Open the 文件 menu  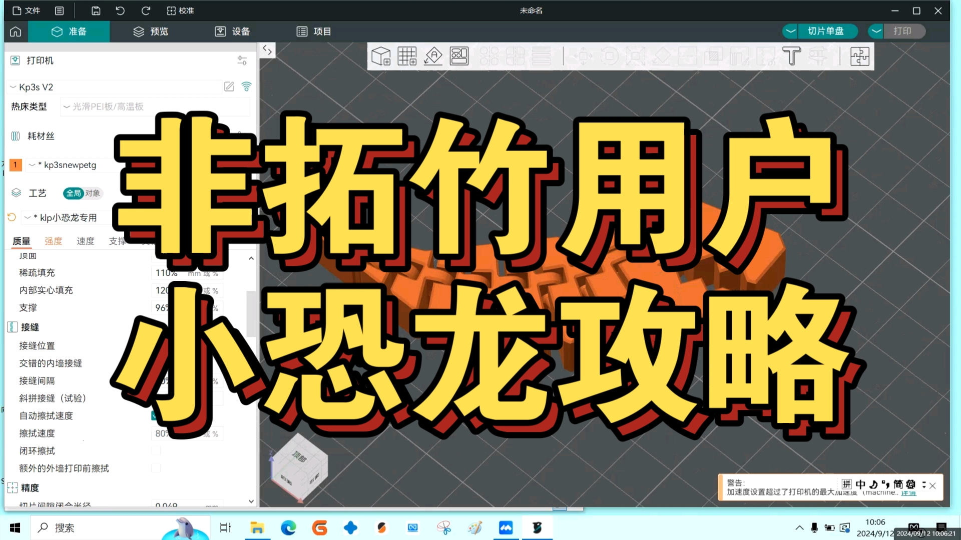tap(27, 10)
